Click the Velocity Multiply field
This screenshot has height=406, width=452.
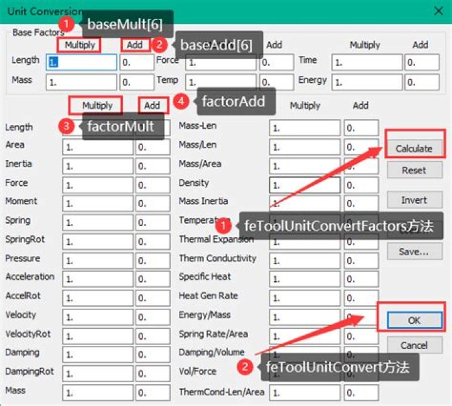(x=97, y=317)
